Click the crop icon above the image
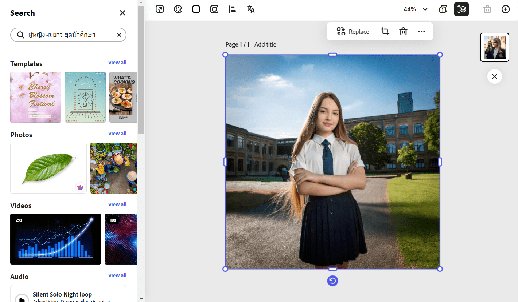This screenshot has height=302, width=518. coord(385,32)
